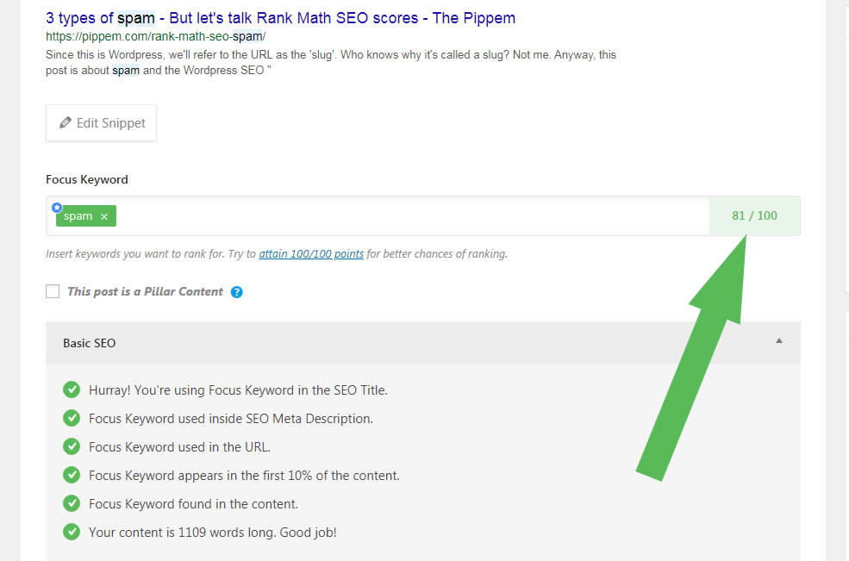
Task: Open the Edit Snippet button
Action: click(x=101, y=123)
